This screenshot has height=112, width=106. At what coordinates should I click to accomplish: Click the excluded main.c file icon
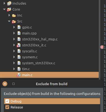coord(19,75)
